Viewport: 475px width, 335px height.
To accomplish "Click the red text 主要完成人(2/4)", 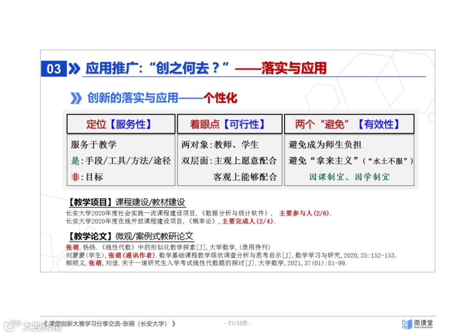I will pos(248,221).
